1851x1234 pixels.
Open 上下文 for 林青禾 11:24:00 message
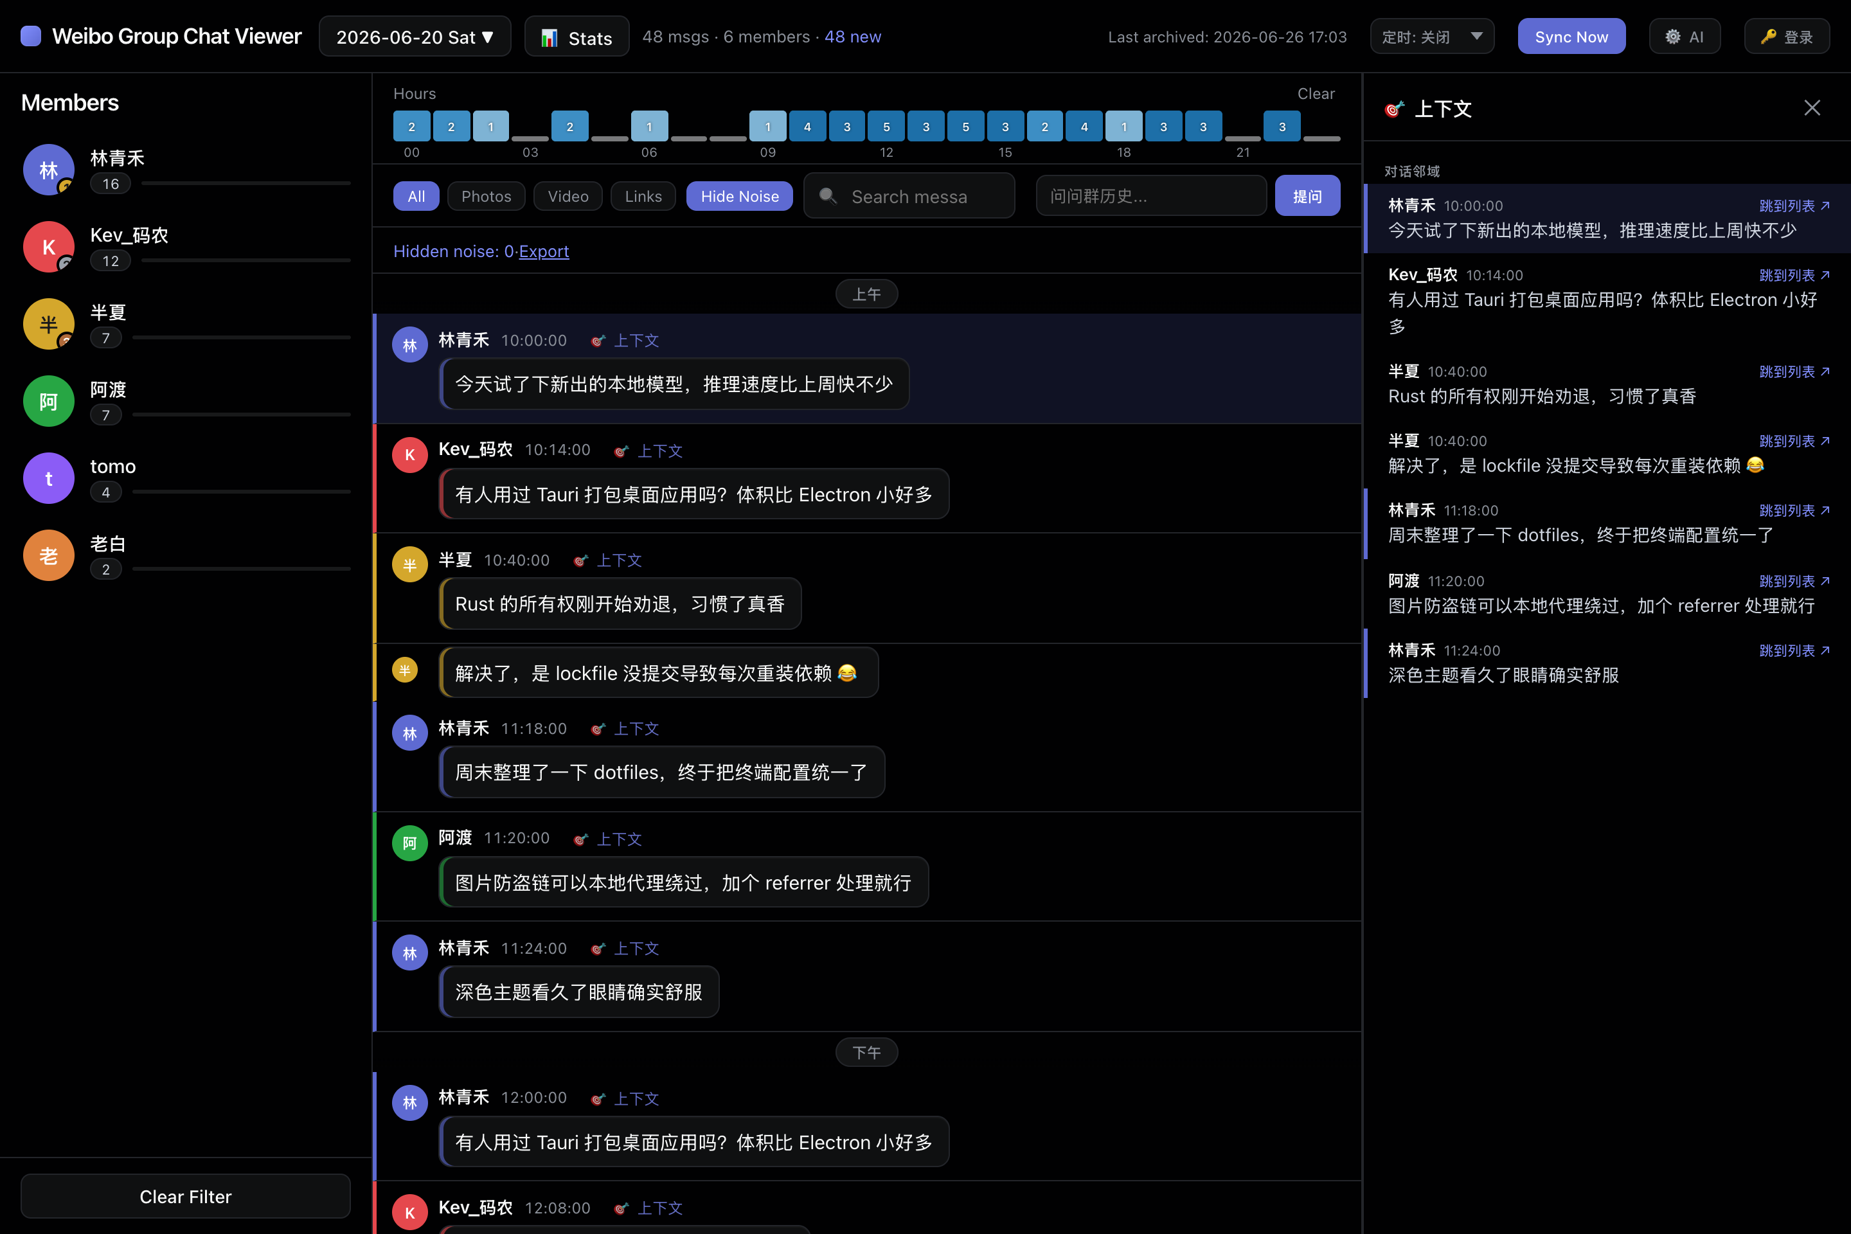[625, 949]
